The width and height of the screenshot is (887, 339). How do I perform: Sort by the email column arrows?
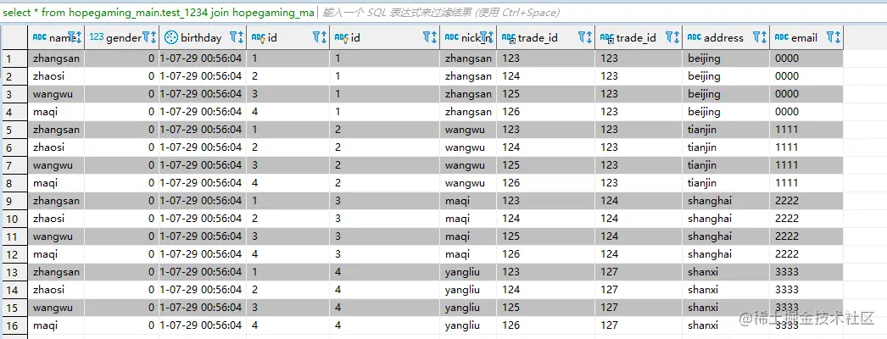[x=838, y=38]
